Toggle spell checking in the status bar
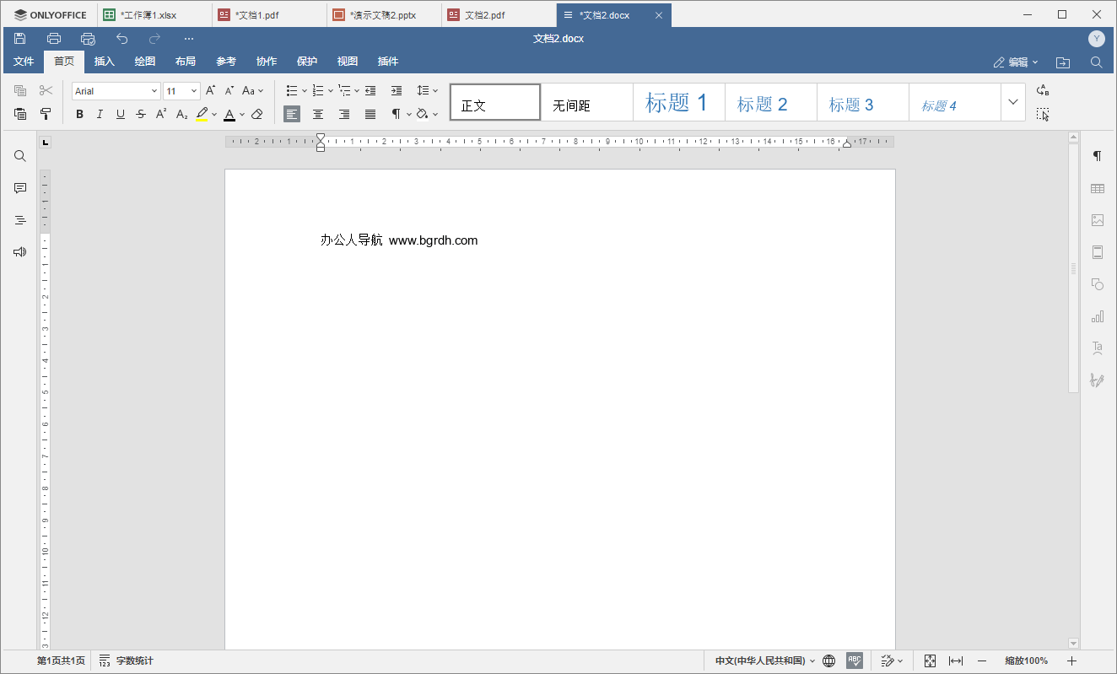 pyautogui.click(x=855, y=661)
